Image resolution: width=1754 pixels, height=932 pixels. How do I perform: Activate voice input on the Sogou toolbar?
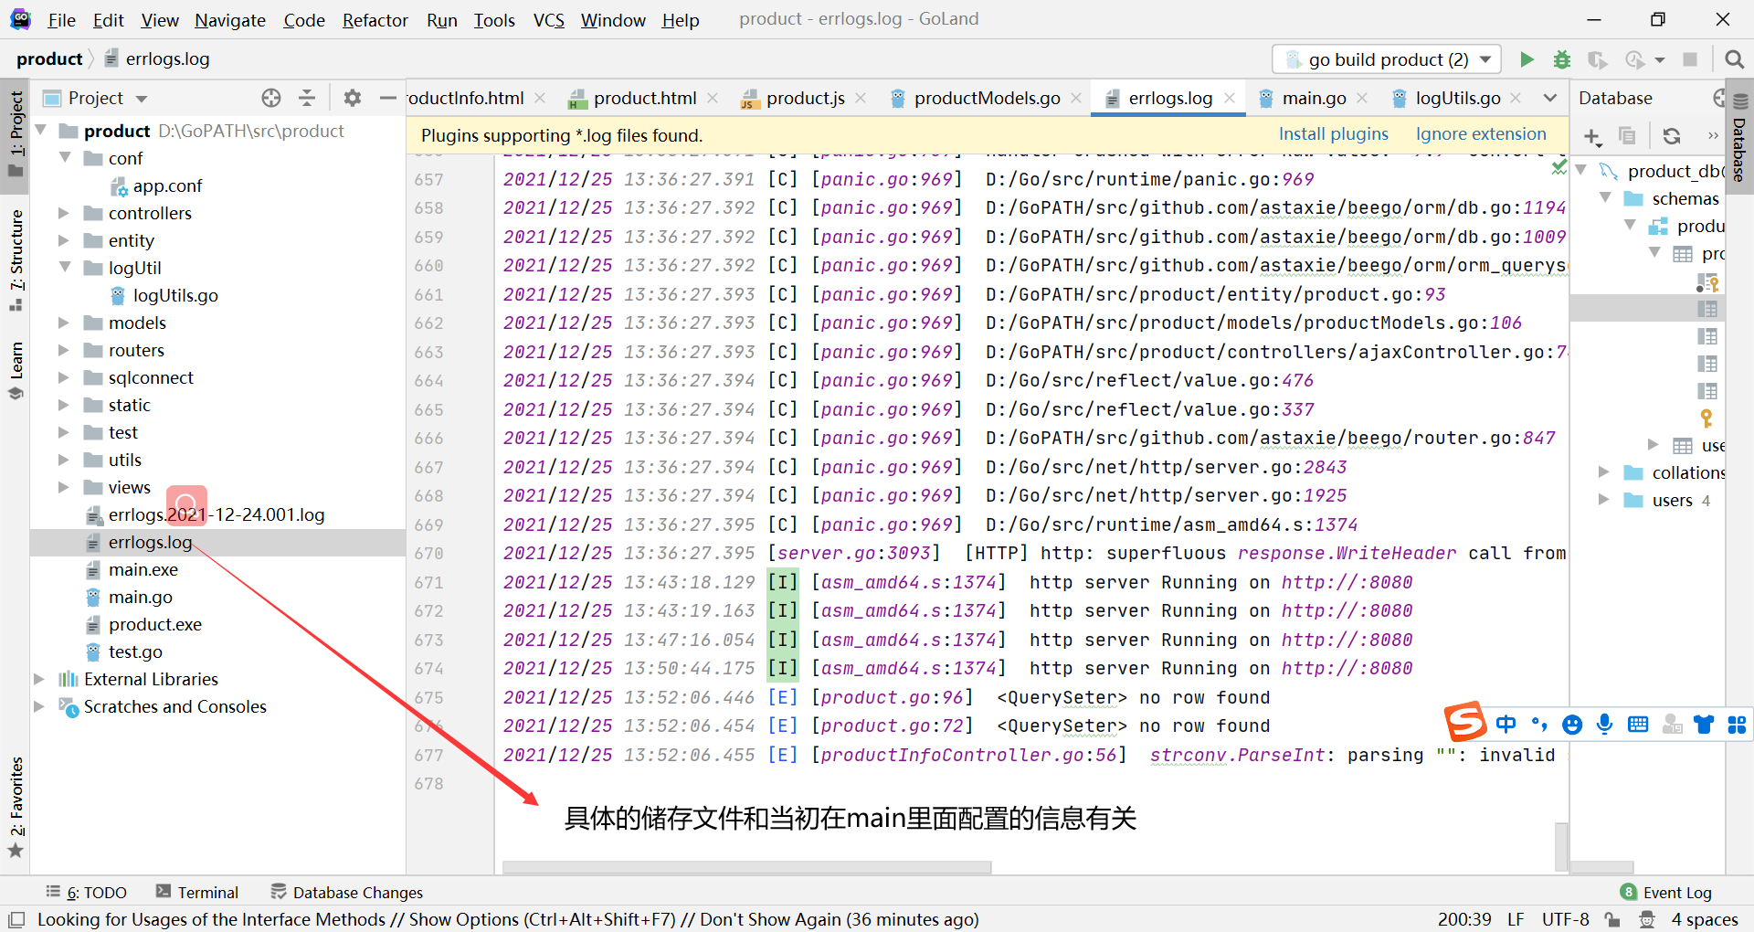click(1605, 724)
